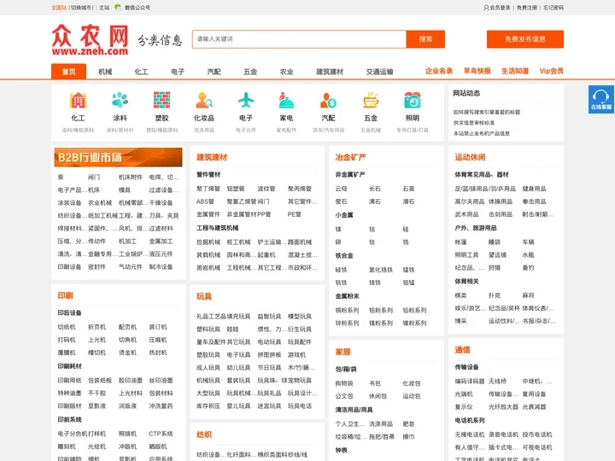Viewport: 615px width, 461px height.
Task: Click the 购物袋 link
Action: click(x=344, y=383)
